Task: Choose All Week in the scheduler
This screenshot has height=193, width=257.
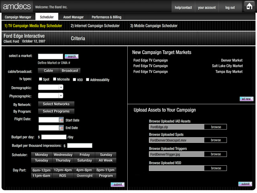Action: pos(106,160)
